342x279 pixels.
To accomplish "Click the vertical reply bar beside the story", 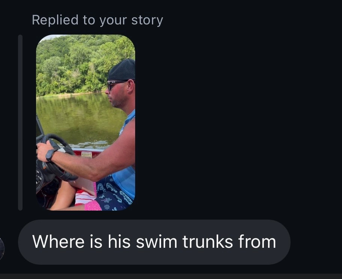I will click(20, 123).
